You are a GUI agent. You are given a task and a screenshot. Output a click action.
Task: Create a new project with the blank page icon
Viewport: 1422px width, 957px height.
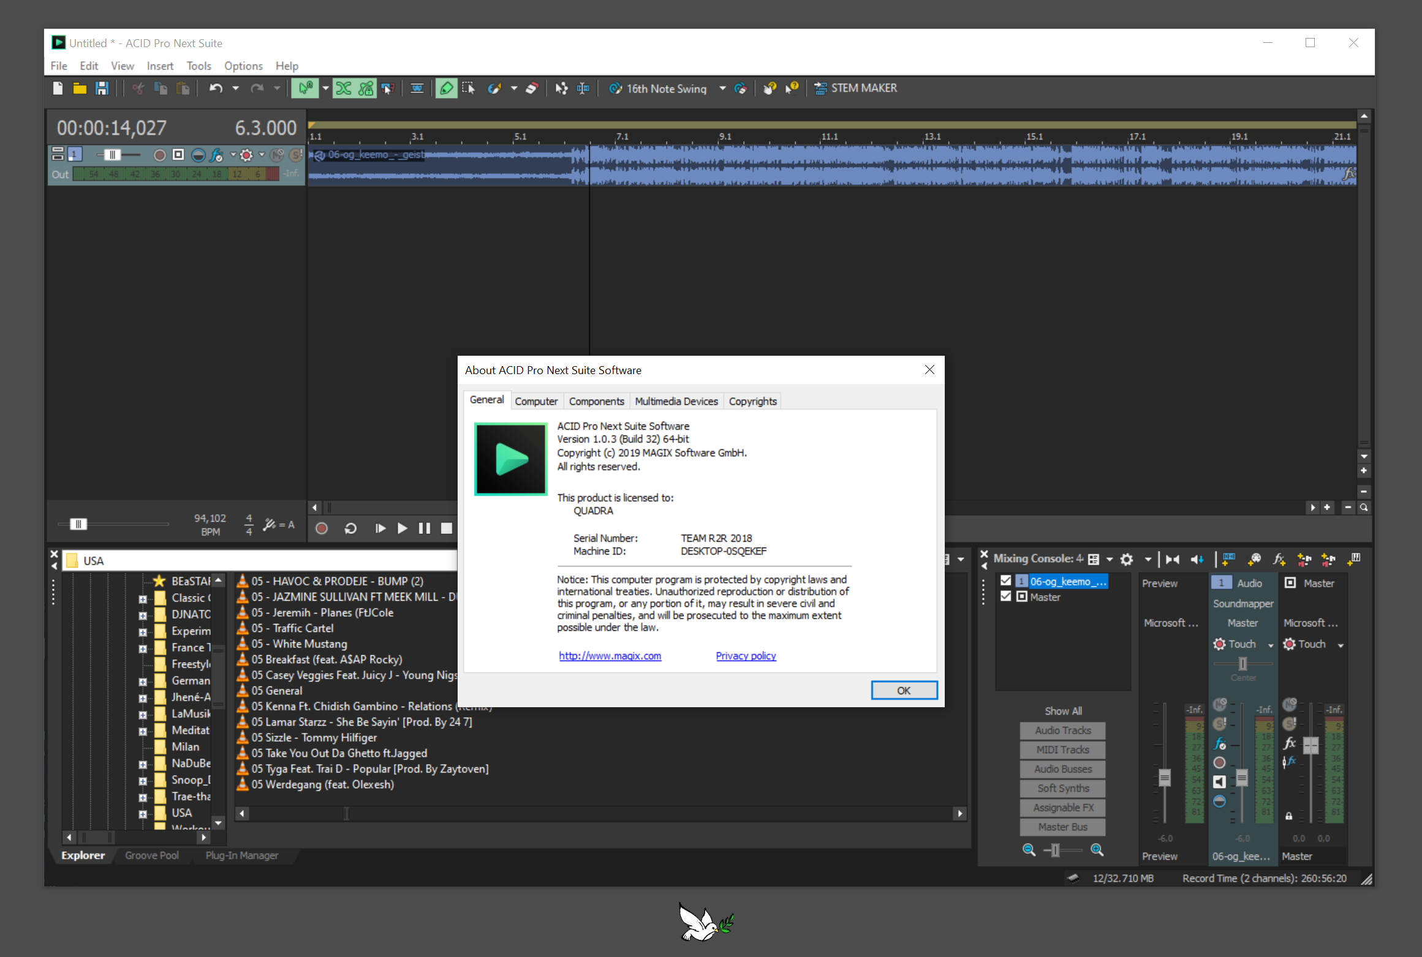[x=58, y=88]
